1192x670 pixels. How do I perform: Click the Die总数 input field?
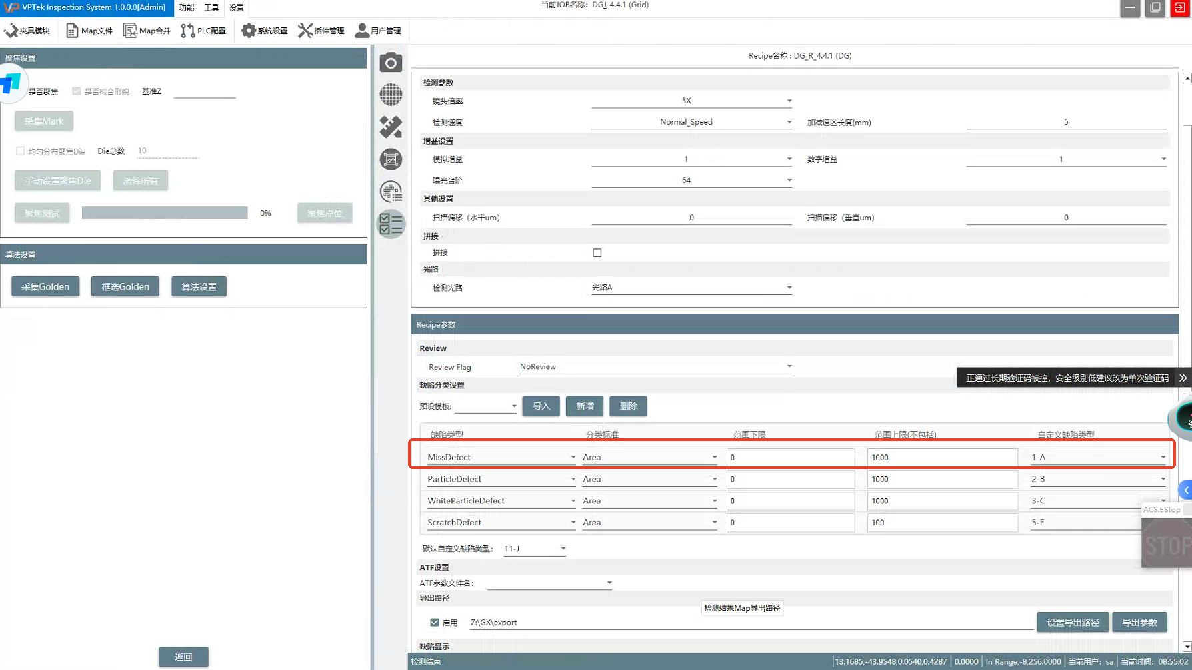pos(168,151)
